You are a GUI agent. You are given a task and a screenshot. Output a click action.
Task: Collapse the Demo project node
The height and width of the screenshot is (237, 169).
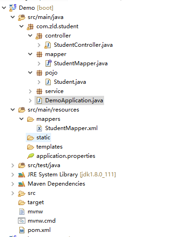coord(4,8)
